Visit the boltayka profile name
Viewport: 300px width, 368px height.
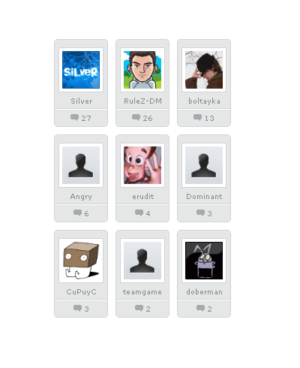pyautogui.click(x=204, y=101)
